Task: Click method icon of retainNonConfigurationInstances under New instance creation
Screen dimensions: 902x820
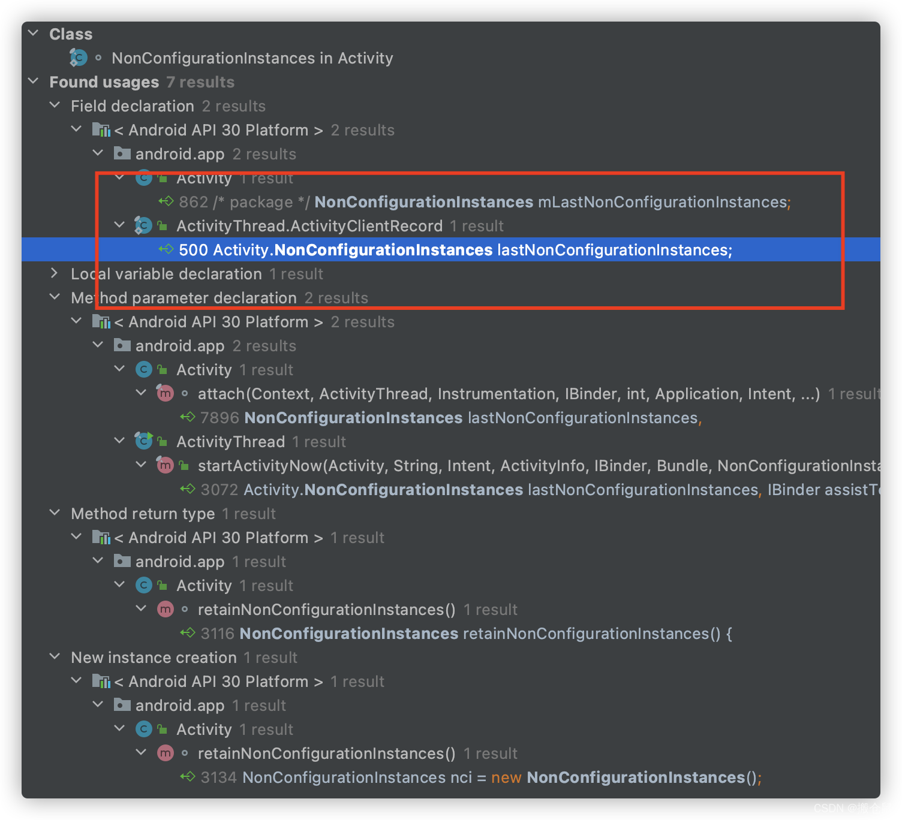Action: click(166, 753)
